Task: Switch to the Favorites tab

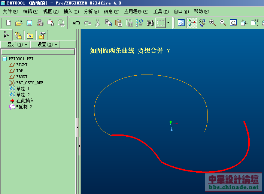Action: (30, 35)
